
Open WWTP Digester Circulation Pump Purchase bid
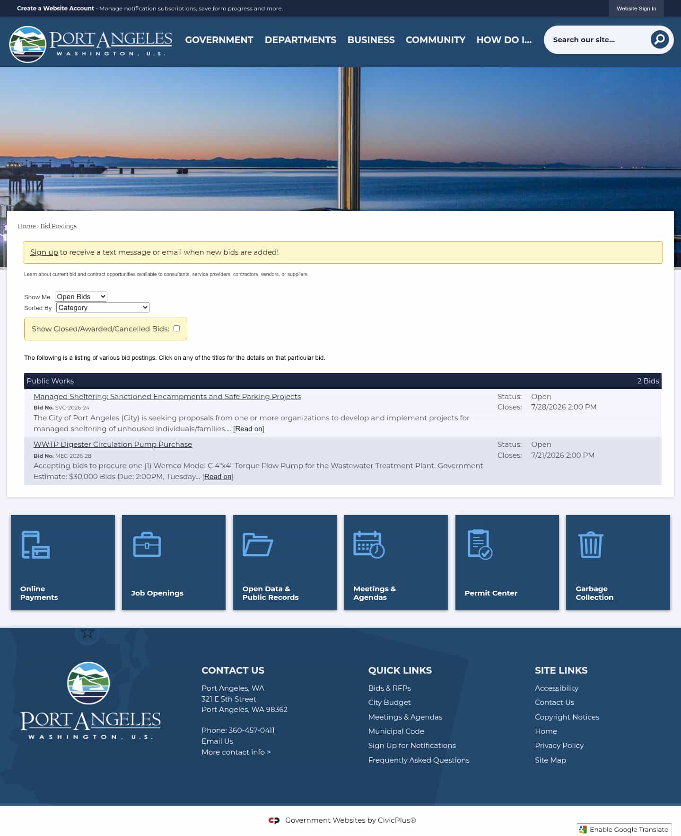pyautogui.click(x=113, y=445)
